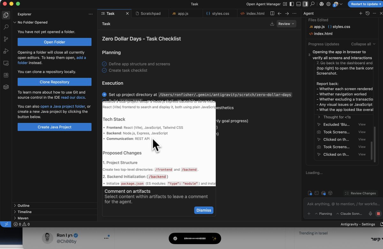Open the Extensions view
This screenshot has width=383, height=249.
[x=6, y=75]
